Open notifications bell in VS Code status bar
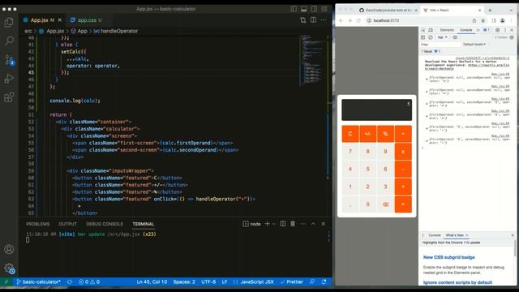 [324, 282]
